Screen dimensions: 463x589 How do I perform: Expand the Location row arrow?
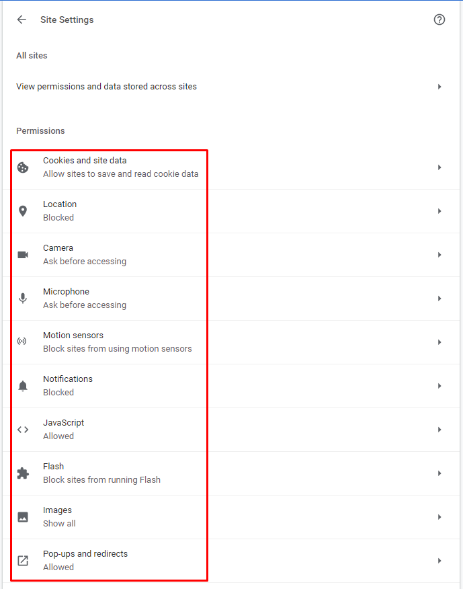click(439, 211)
